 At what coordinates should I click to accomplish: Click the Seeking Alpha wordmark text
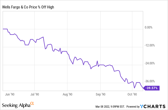16,105
